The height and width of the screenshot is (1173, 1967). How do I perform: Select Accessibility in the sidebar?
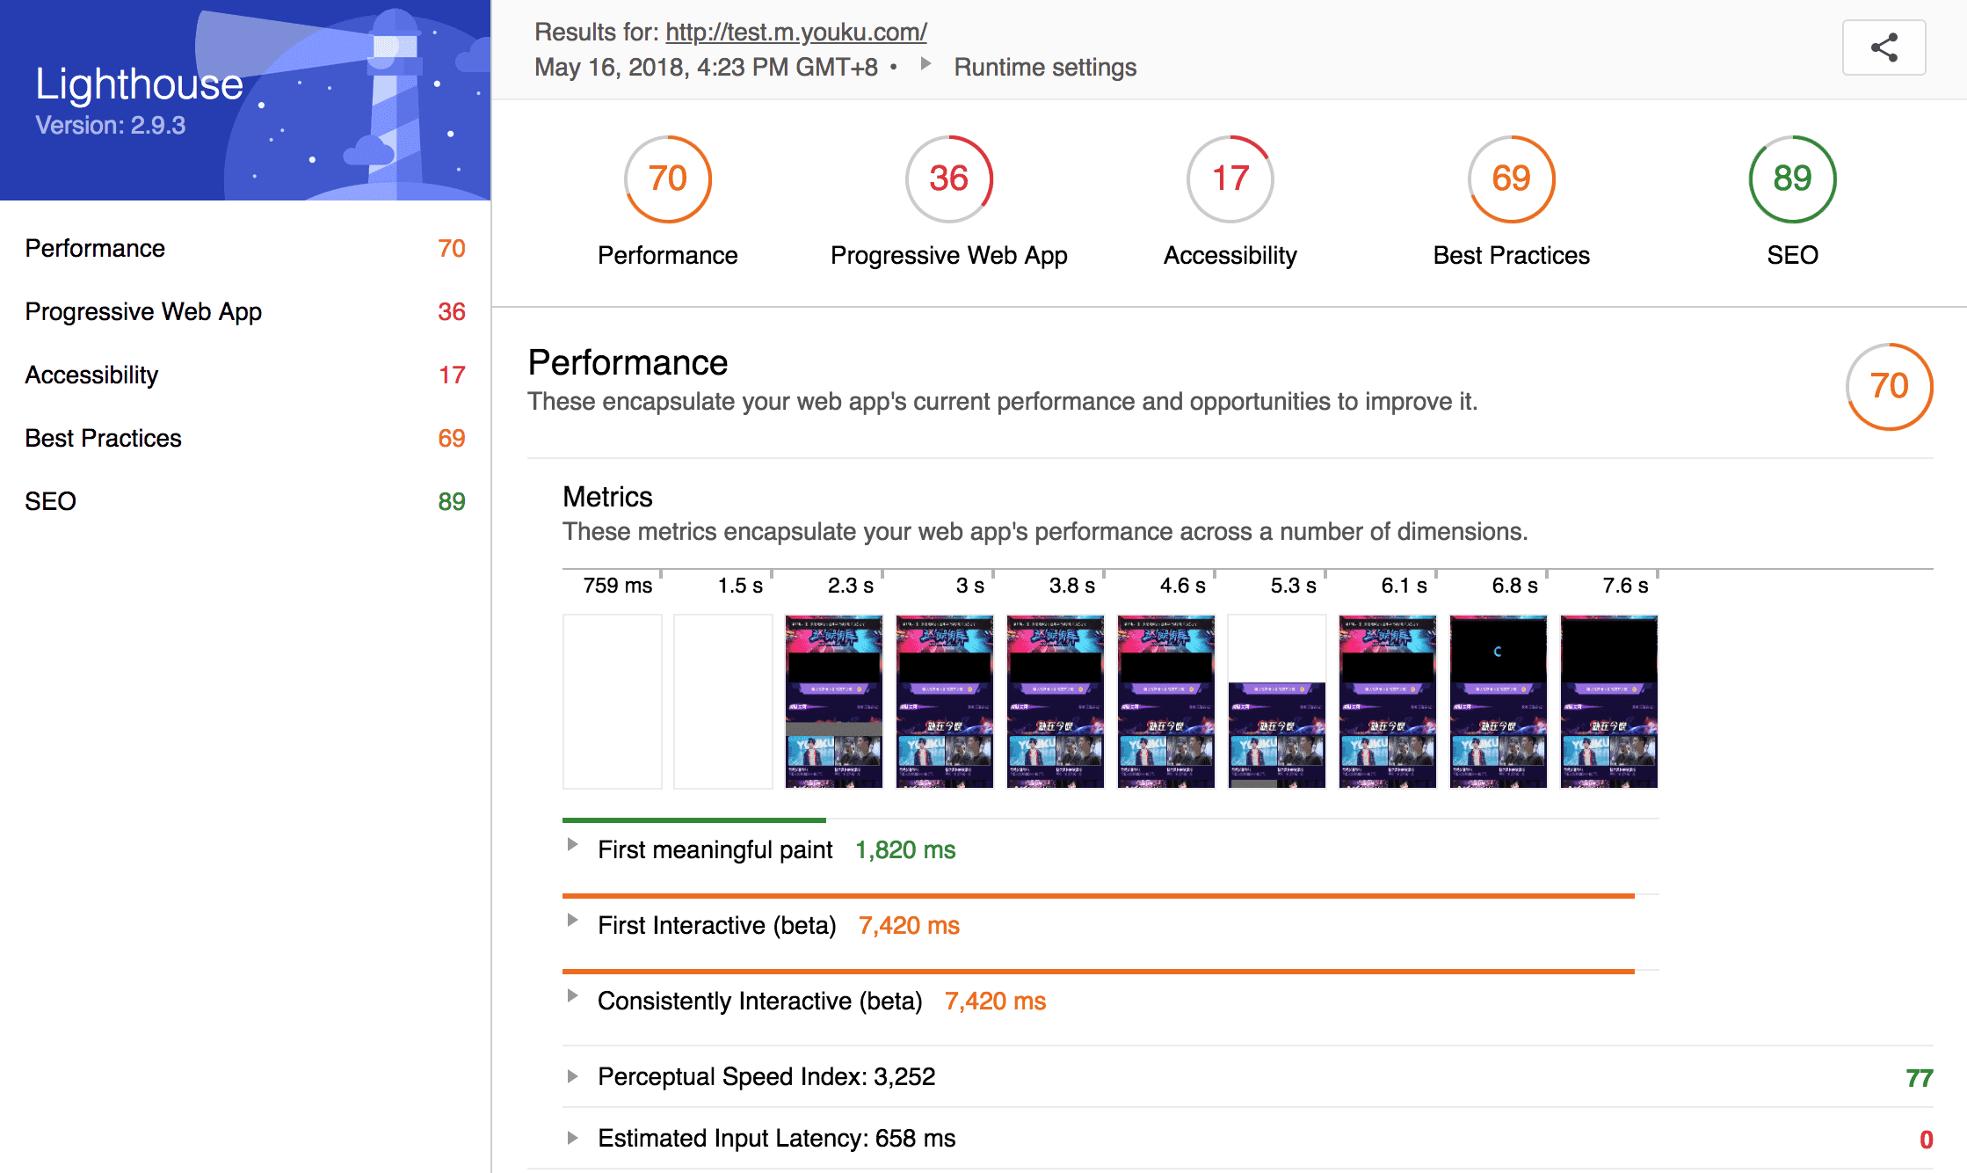[x=91, y=375]
